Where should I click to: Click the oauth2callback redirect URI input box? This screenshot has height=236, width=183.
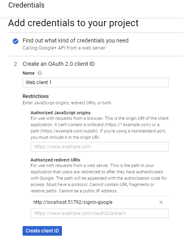click(100, 213)
